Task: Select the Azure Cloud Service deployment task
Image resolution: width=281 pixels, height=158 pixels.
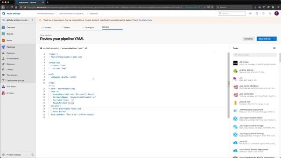Action: pyautogui.click(x=255, y=151)
